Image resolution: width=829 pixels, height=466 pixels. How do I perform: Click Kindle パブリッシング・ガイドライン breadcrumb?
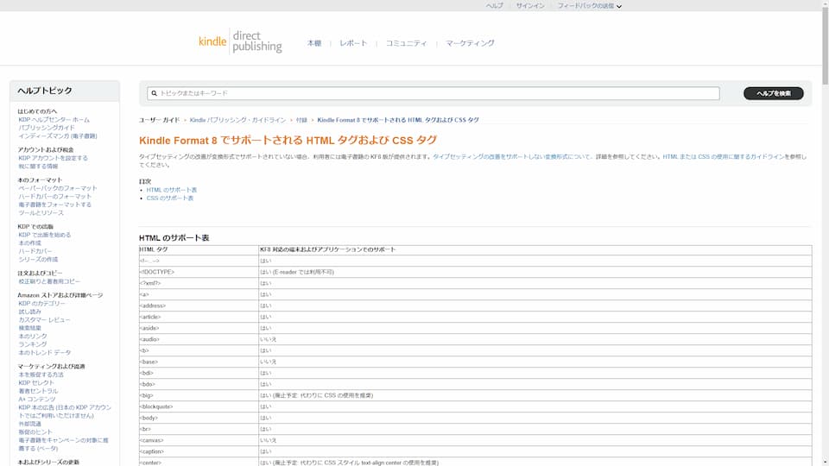pos(237,121)
